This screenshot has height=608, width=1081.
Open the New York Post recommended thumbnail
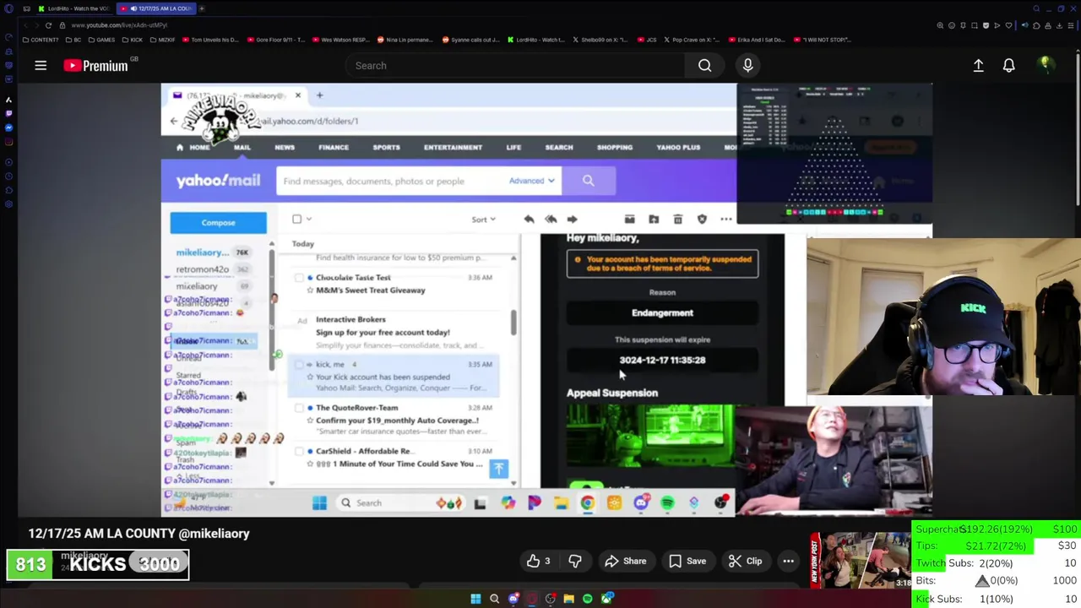click(860, 561)
